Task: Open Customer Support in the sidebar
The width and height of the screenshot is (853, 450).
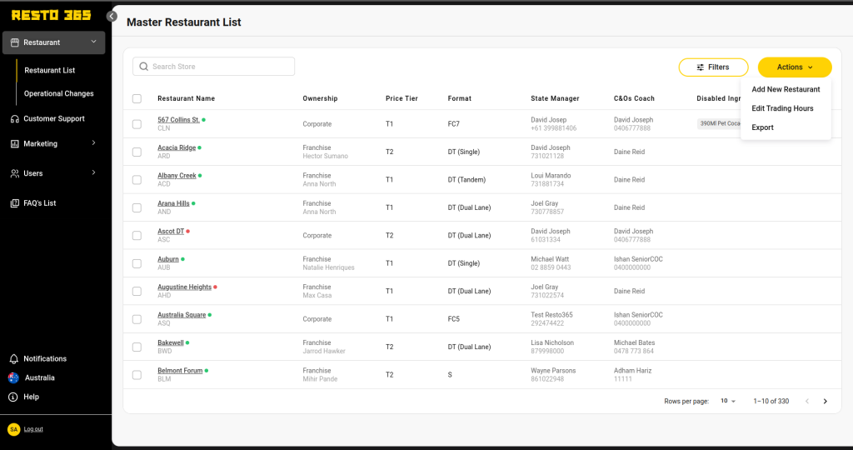Action: pyautogui.click(x=54, y=118)
